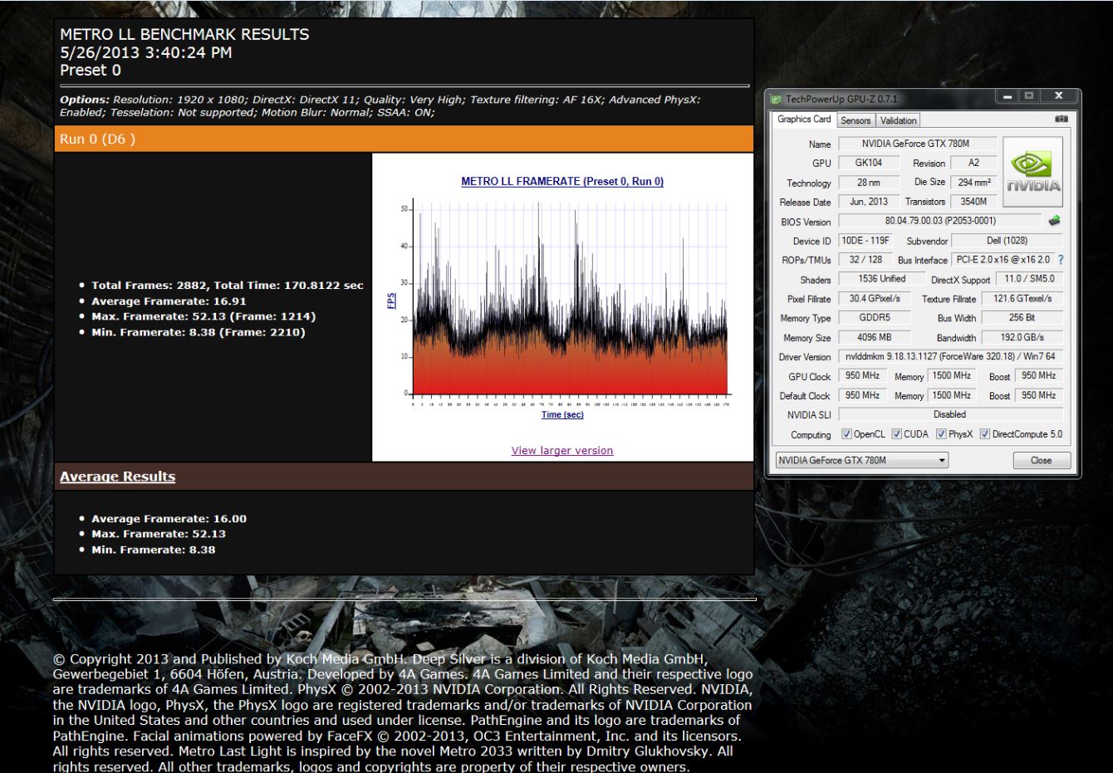
Task: Click 'Min. Framerate: 8.38 (Frame: 2210)' text
Action: pos(199,332)
